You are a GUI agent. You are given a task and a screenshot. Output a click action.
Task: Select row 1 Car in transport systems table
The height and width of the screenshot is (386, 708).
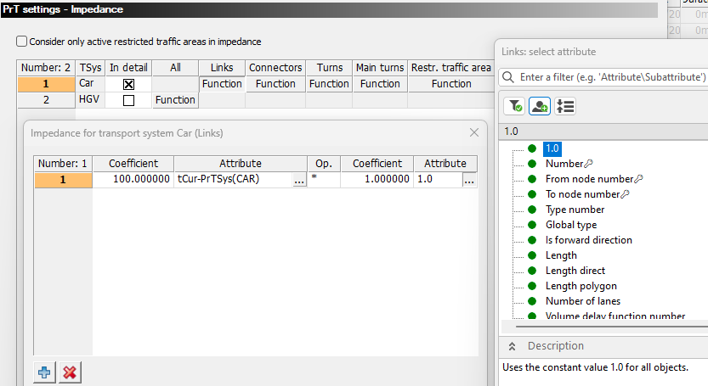click(46, 84)
